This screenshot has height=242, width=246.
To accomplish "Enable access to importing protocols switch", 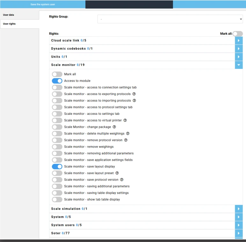I will click(x=57, y=100).
